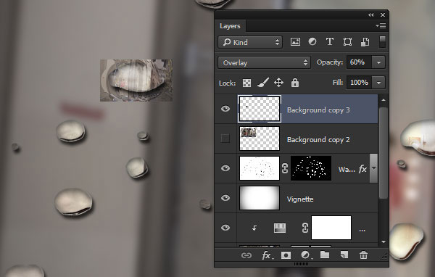Screen dimensions: 435x277
Task: Lock position move icon
Action: 278,83
